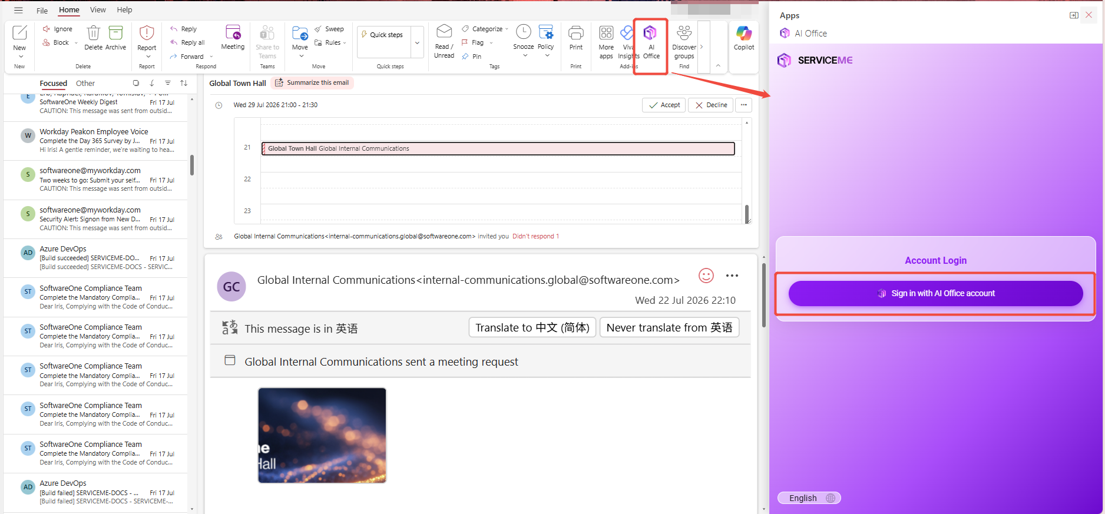This screenshot has width=1105, height=514.
Task: Create a new email with New button
Action: (19, 41)
